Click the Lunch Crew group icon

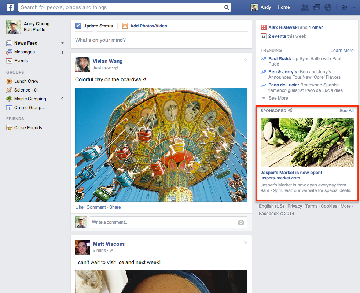(x=9, y=81)
